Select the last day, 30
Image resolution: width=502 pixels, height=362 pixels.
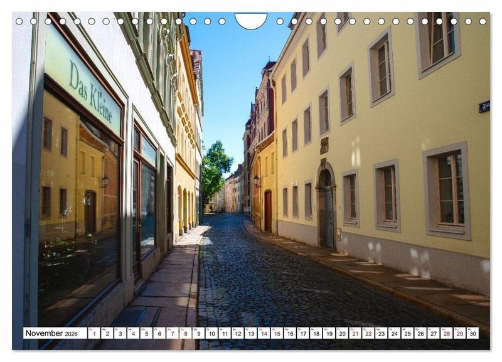point(473,333)
